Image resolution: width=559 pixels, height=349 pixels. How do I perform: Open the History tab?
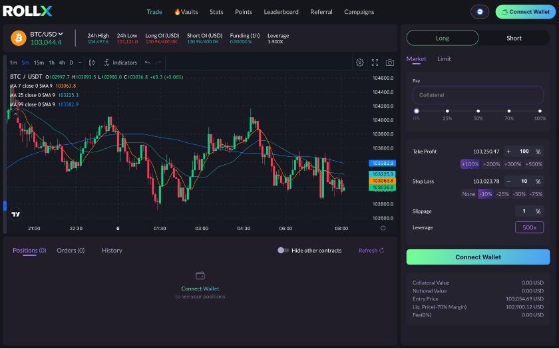point(112,251)
